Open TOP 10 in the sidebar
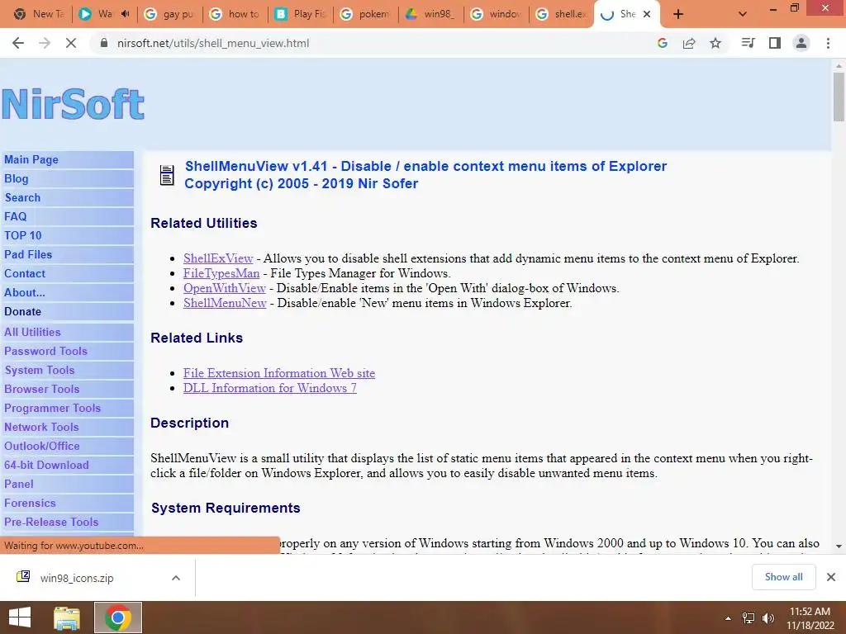Screen dimensions: 846x634 (67, 235)
